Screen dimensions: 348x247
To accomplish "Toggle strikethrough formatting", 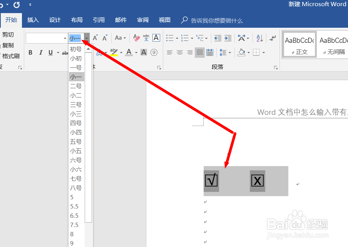I will tap(65, 53).
